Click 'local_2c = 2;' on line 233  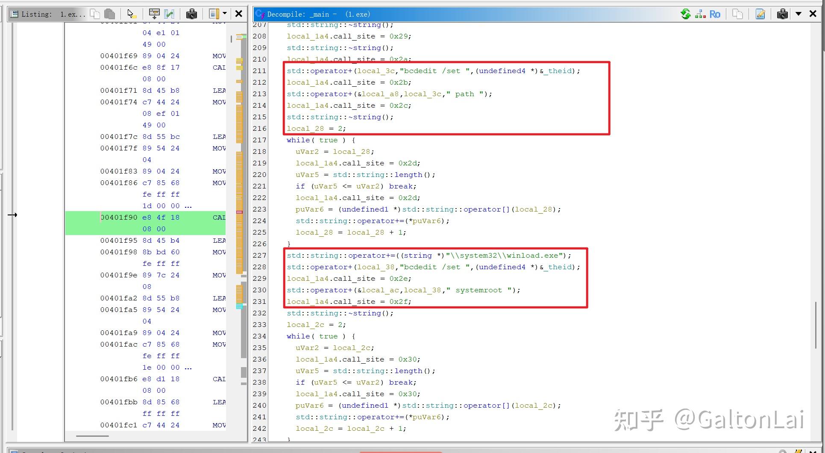coord(316,324)
